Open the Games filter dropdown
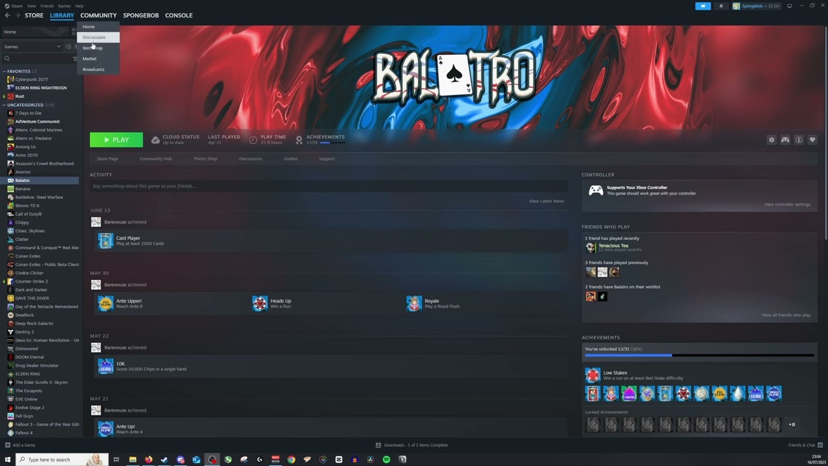 [32, 47]
